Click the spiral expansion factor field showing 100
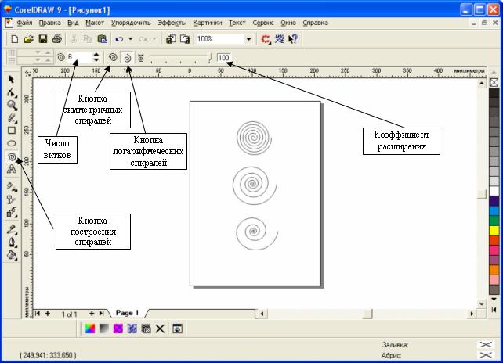 [224, 58]
